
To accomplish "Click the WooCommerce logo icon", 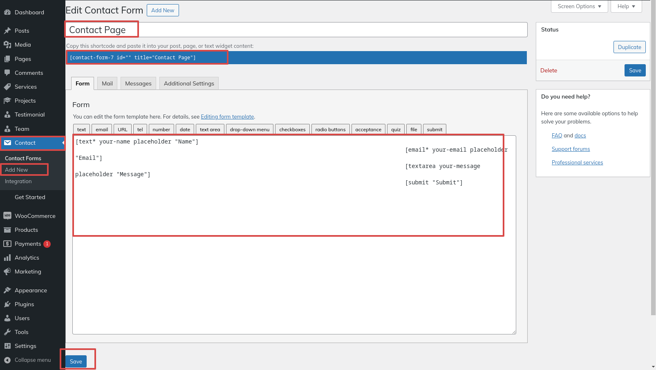I will (x=7, y=216).
